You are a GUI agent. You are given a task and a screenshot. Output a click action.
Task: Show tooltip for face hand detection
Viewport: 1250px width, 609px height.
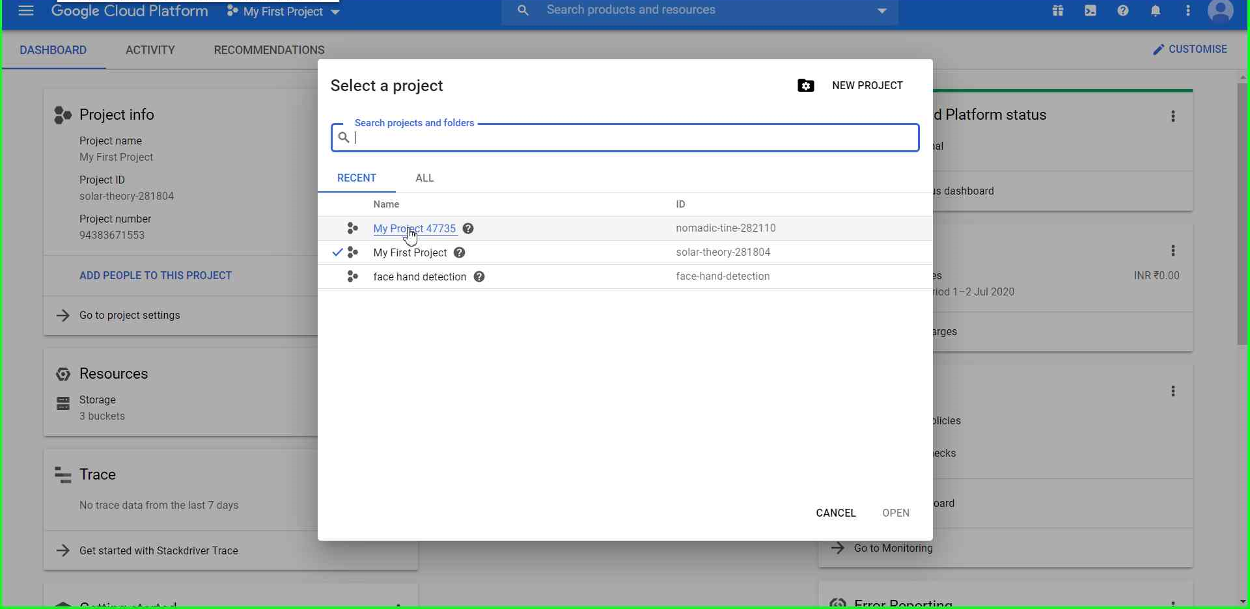pyautogui.click(x=480, y=277)
